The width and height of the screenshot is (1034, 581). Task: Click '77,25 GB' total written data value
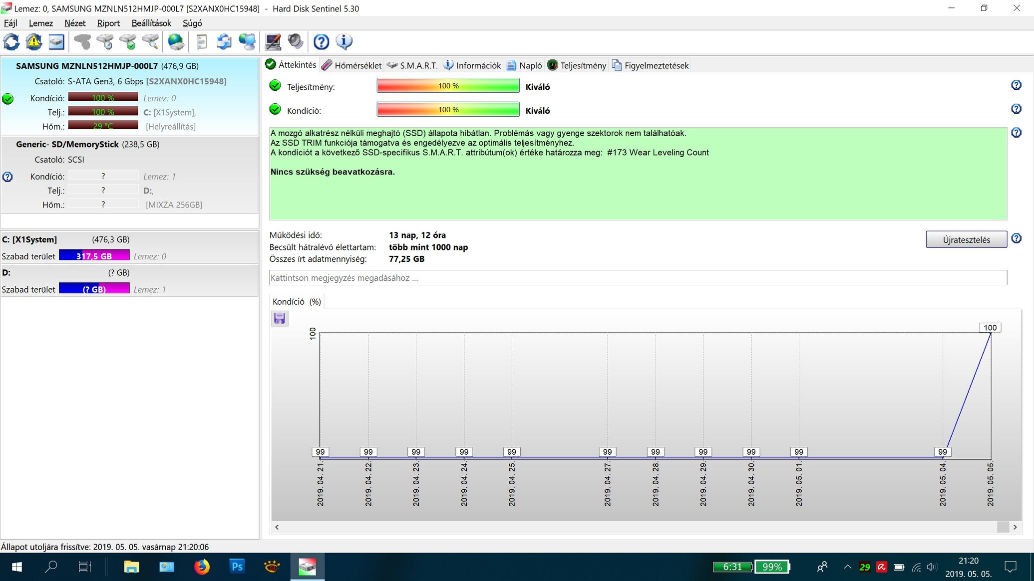click(x=406, y=259)
